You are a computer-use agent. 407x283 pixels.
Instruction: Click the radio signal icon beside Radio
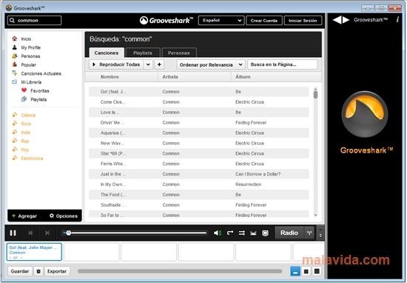(x=309, y=233)
